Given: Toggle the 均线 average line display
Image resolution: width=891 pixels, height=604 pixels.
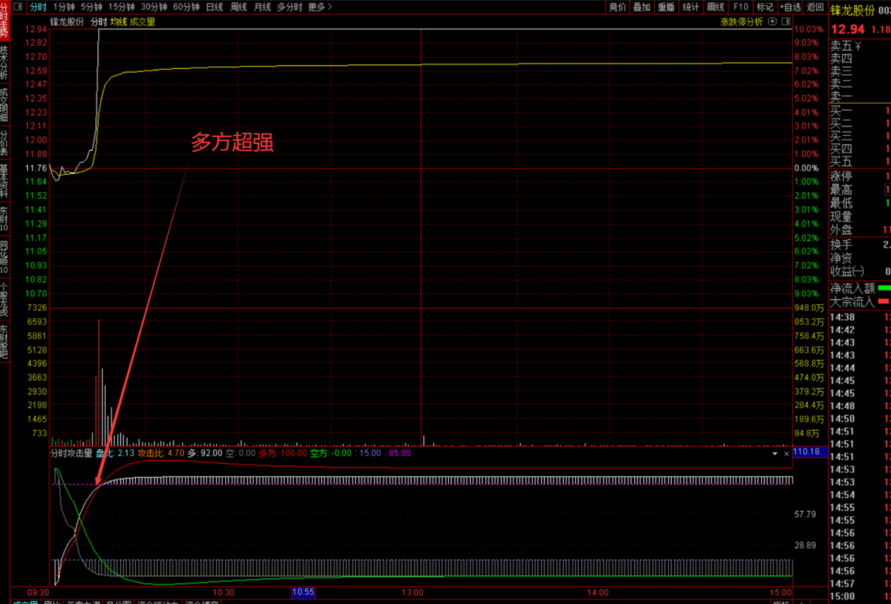Looking at the screenshot, I should pyautogui.click(x=119, y=22).
